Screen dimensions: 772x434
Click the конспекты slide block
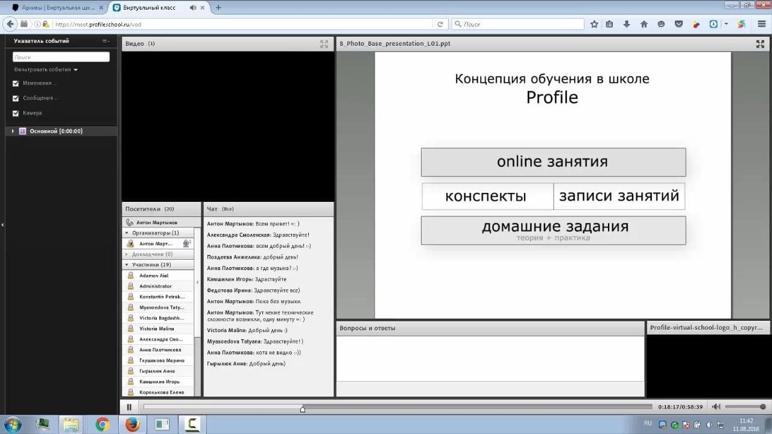[487, 197]
